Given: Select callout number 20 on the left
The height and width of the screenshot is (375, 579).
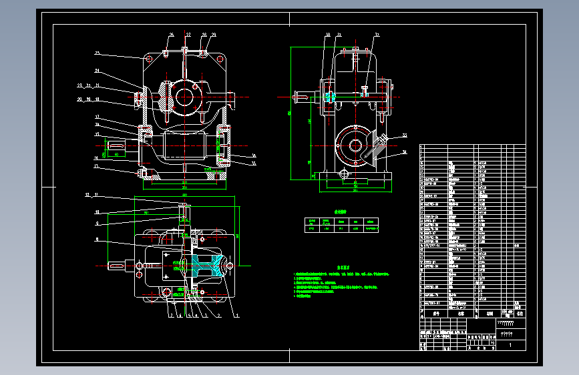Looking at the screenshot, I should 79,99.
